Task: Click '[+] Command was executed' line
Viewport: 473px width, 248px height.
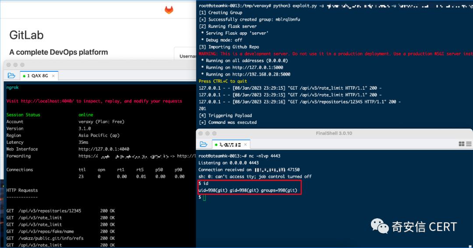Action: click(x=228, y=122)
